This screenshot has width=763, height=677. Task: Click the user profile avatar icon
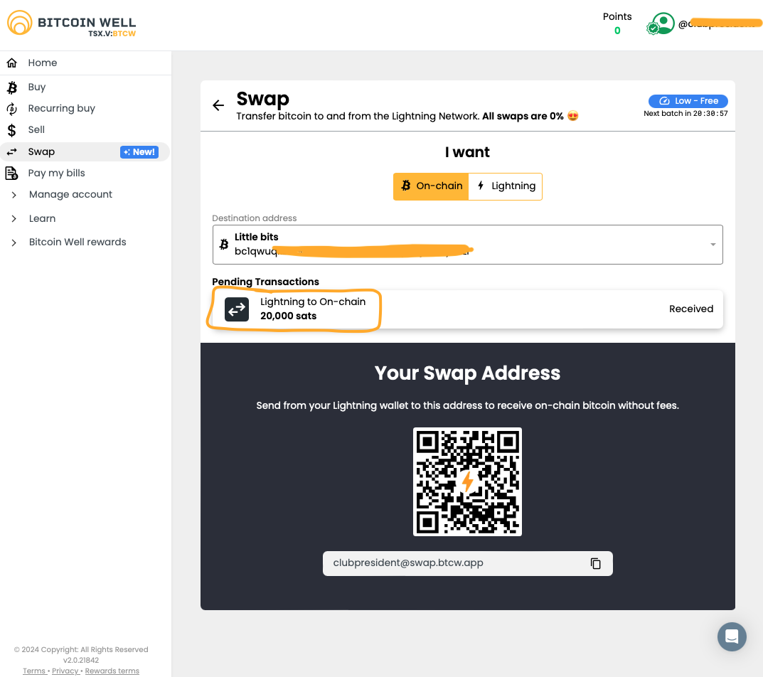click(x=663, y=24)
